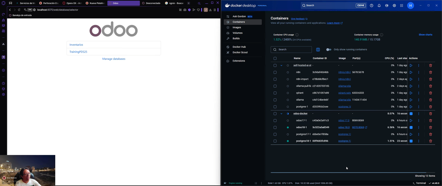This screenshot has height=186, width=442.
Task: Reload the Odoo browser page
Action: [19, 9]
